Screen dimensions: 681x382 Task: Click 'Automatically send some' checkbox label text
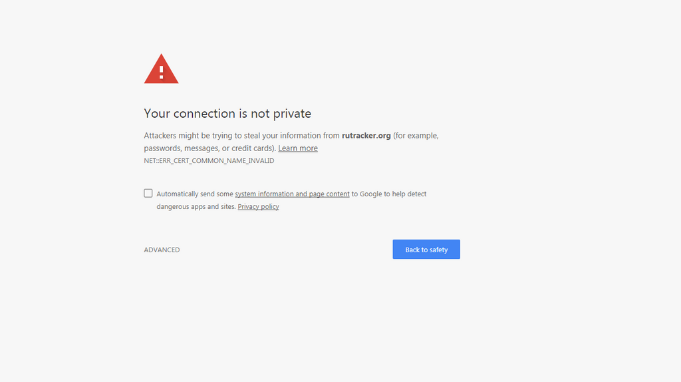[x=195, y=194]
